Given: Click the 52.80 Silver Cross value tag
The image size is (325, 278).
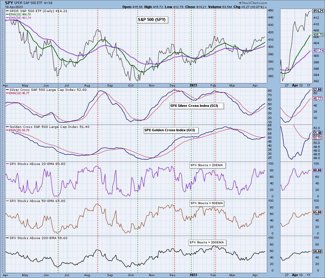Looking at the screenshot, I should [x=317, y=90].
